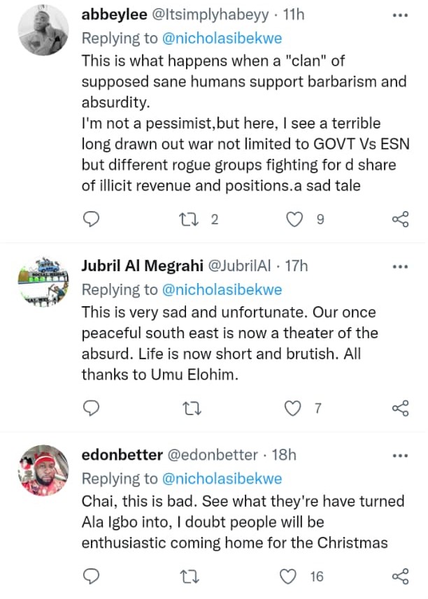Share Jubril Al Megrahi's tweet
This screenshot has height=599, width=428.
coord(399,408)
